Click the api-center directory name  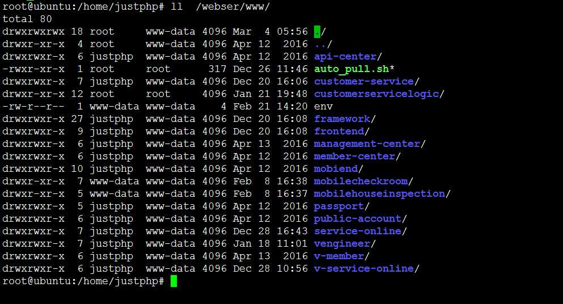345,57
